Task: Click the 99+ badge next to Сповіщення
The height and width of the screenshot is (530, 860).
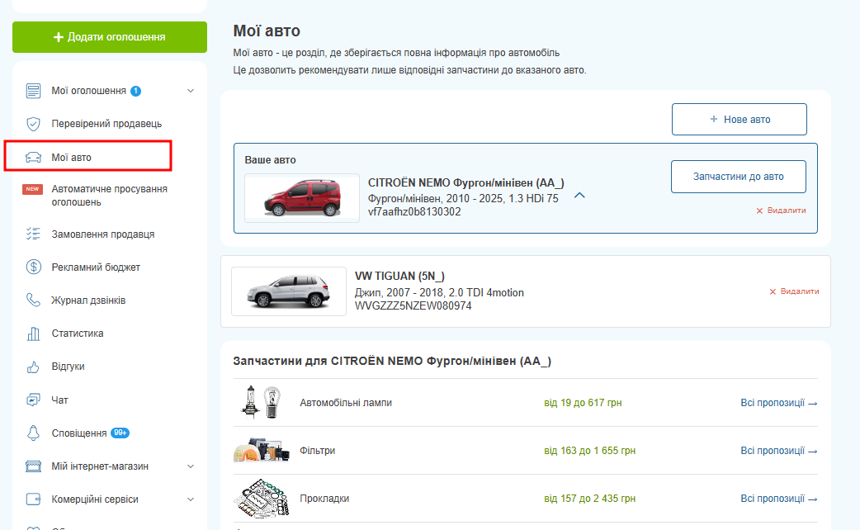Action: [120, 433]
